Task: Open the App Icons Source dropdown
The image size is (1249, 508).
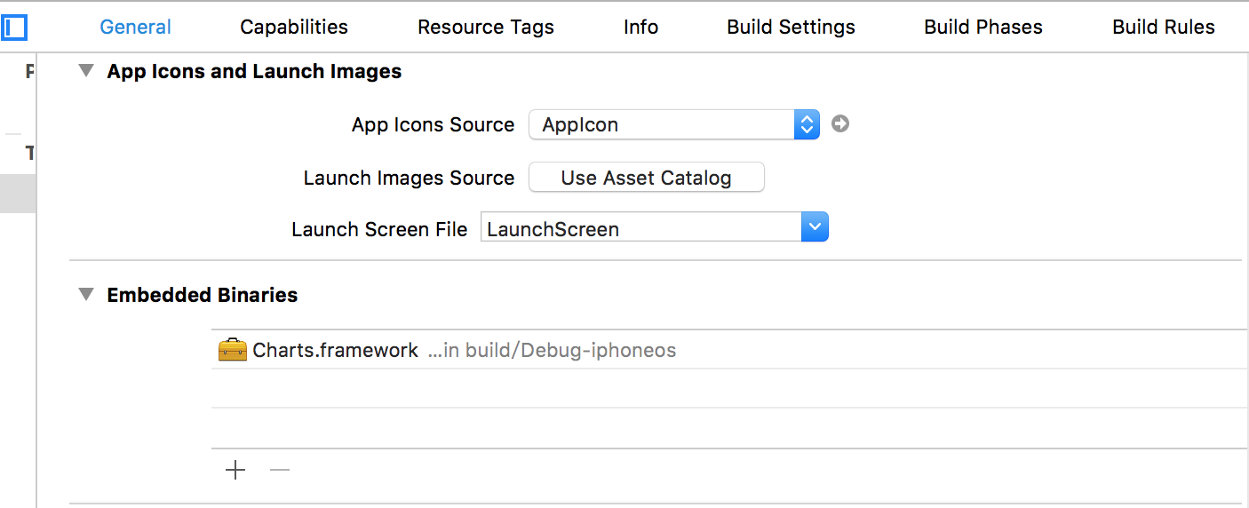Action: (x=806, y=124)
